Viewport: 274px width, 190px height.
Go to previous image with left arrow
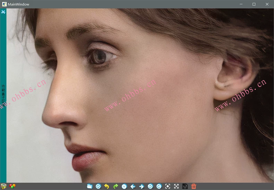(133, 186)
